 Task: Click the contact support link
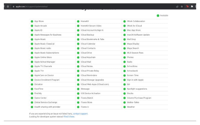click(80, 113)
